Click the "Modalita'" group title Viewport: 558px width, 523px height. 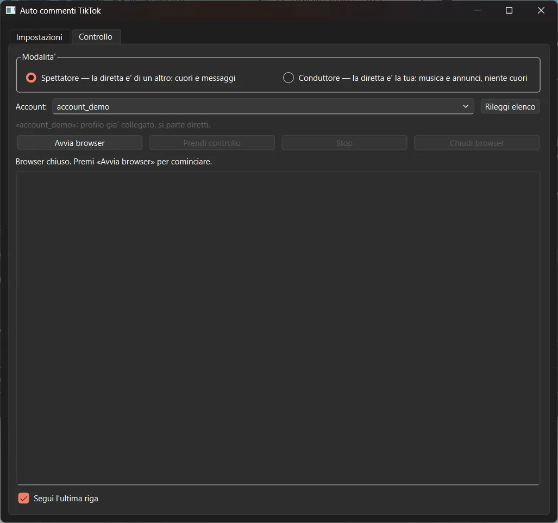tap(39, 57)
